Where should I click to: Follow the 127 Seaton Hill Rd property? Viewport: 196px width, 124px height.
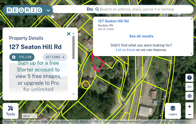click(x=22, y=57)
